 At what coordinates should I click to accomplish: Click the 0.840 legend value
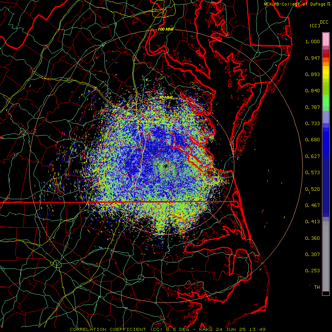click(x=312, y=91)
